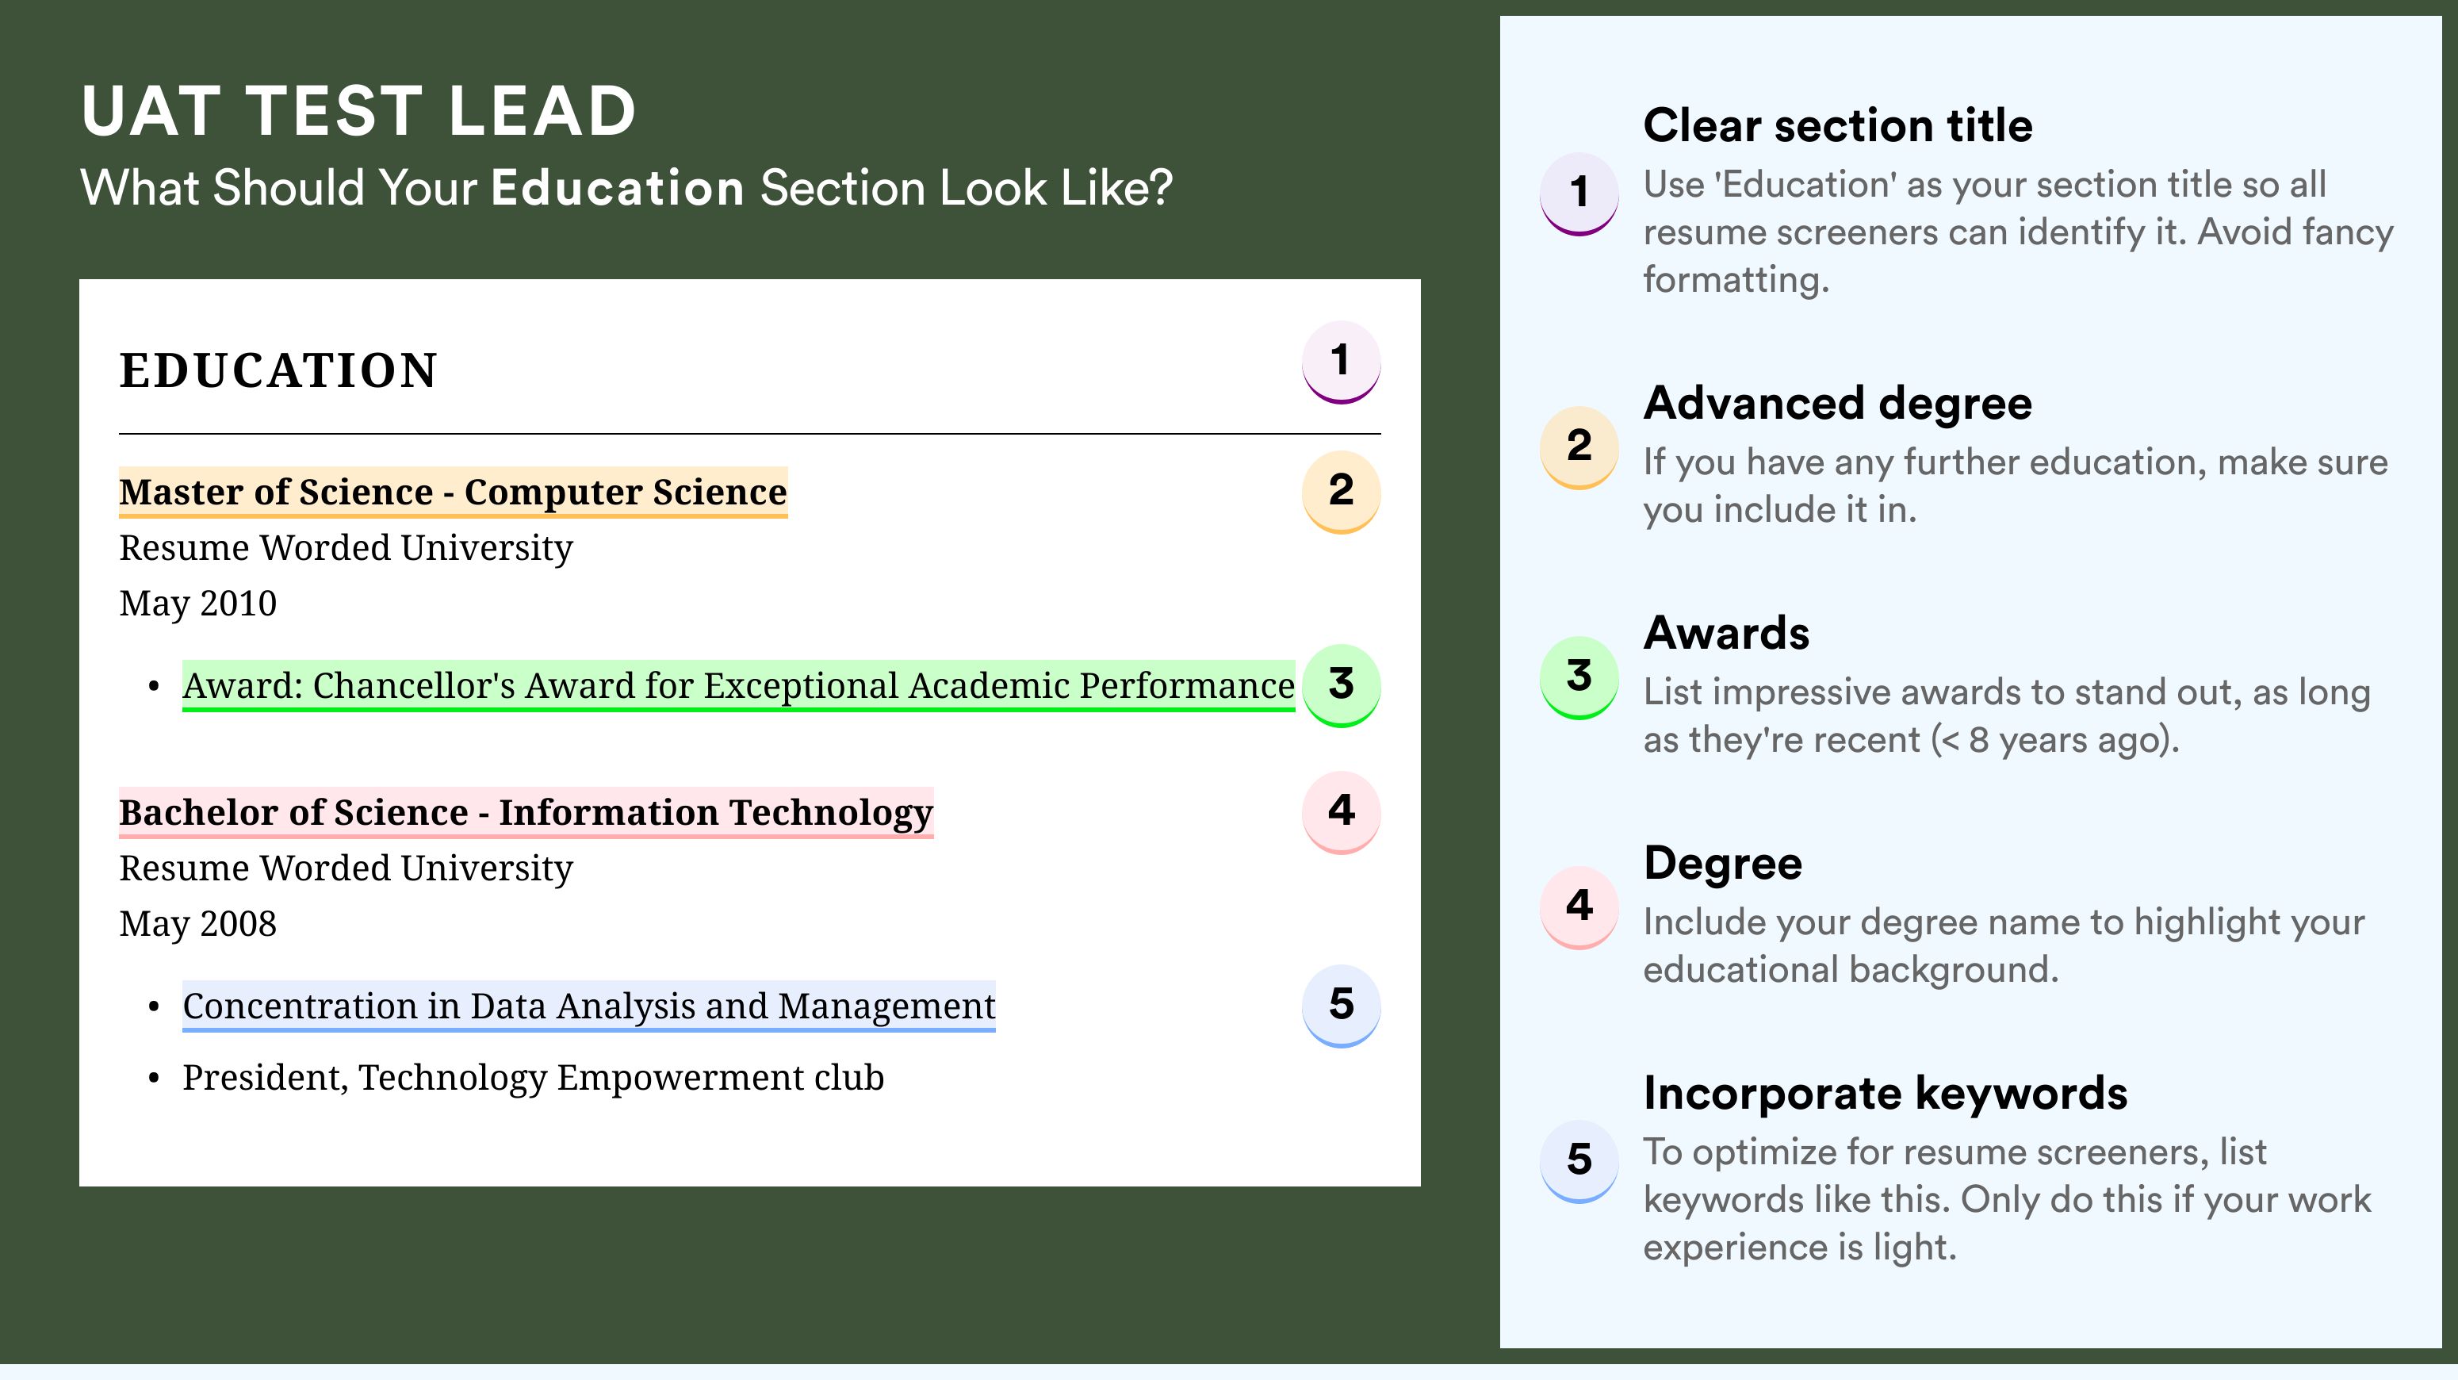Select highlighted Bachelor of Science - Information Technology
This screenshot has height=1380, width=2458.
(x=525, y=812)
